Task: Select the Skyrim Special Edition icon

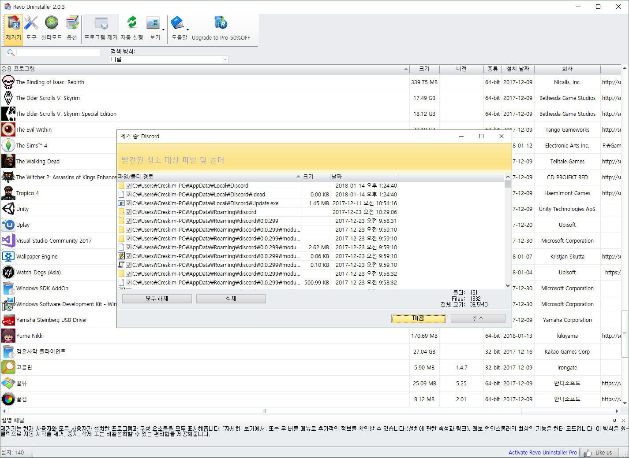Action: (x=8, y=114)
